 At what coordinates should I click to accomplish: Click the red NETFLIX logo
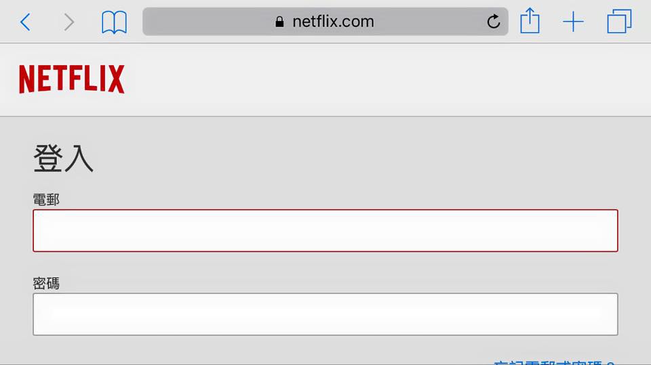[x=71, y=79]
